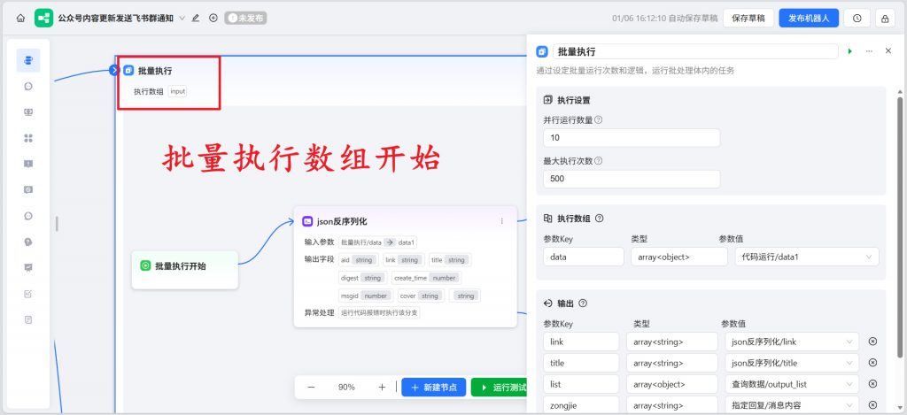
Task: Open the array<string> type field for link
Action: tap(672, 342)
